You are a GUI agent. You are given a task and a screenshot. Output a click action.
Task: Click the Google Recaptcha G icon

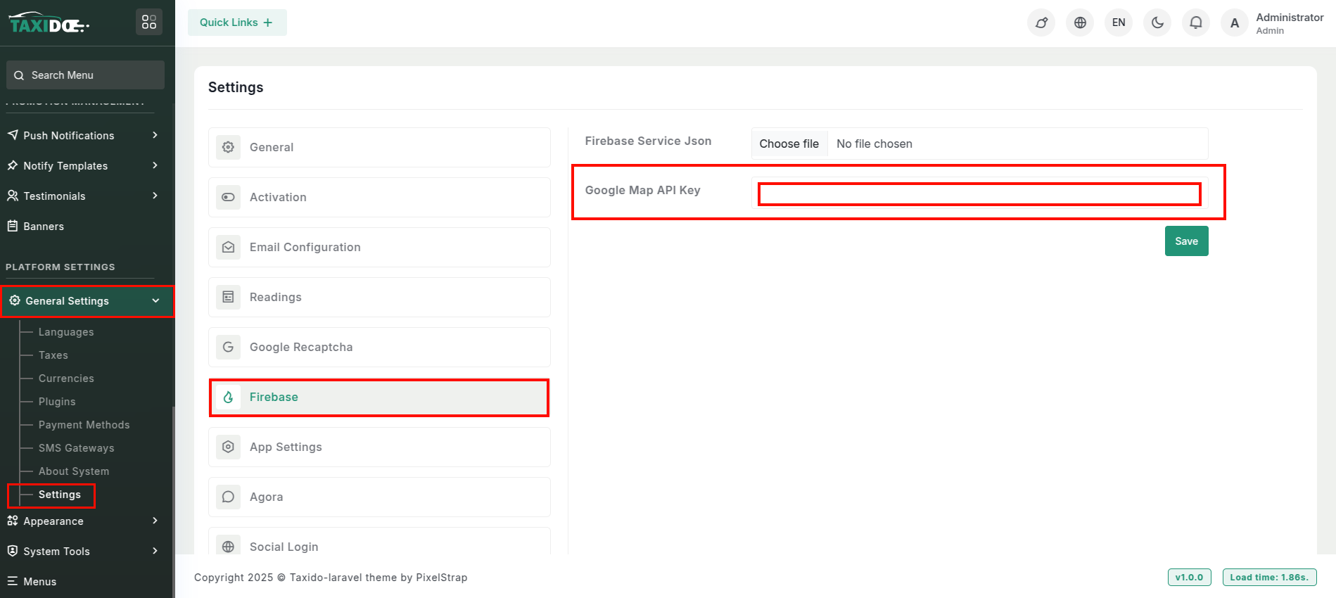(228, 348)
